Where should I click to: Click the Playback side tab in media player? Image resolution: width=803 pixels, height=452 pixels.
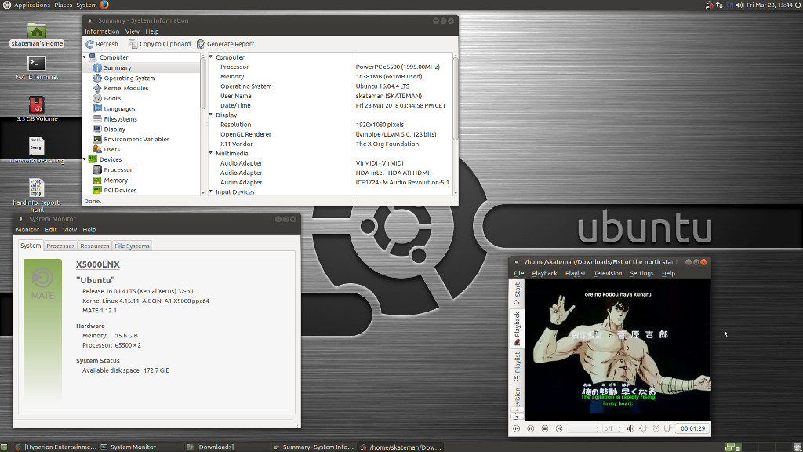pos(518,329)
